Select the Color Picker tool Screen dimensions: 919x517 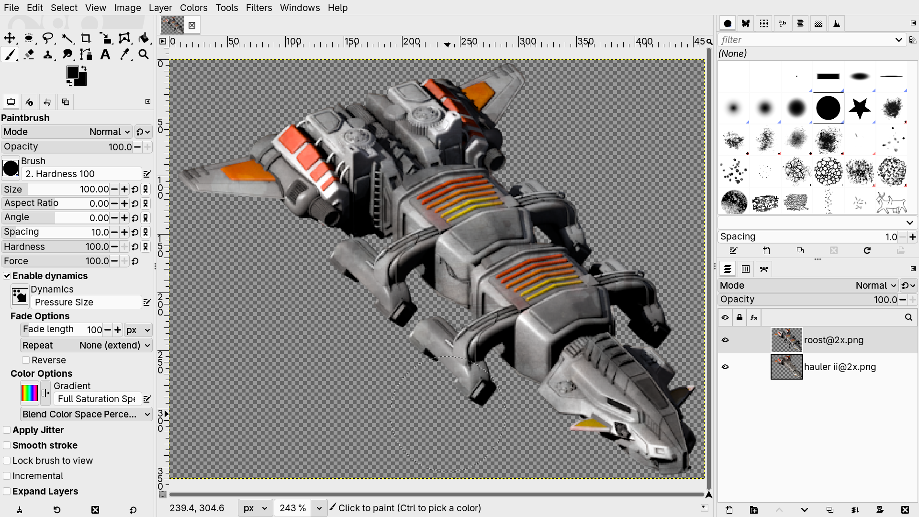(x=124, y=55)
